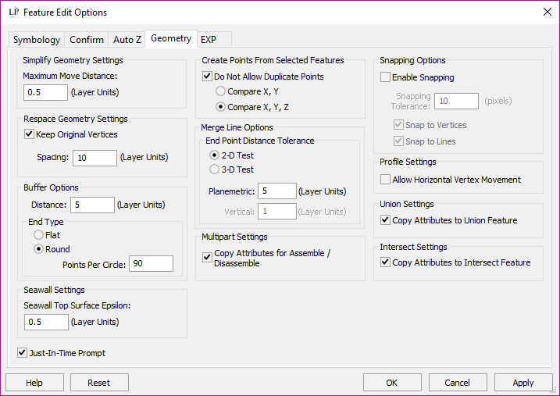Click the Profile Settings group label
The image size is (560, 396).
(x=408, y=162)
